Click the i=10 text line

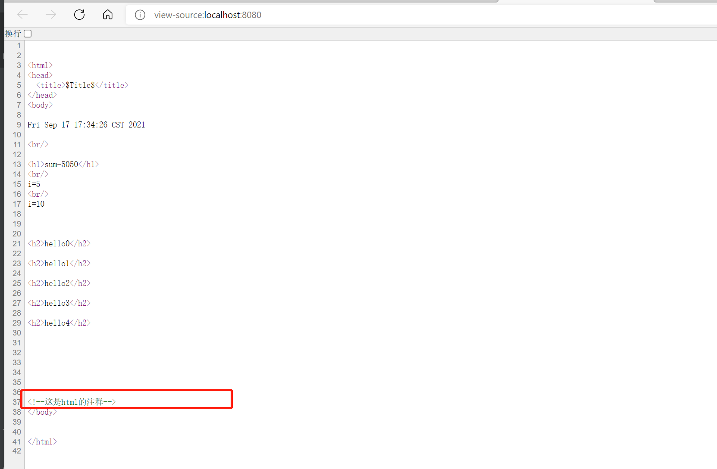pos(36,204)
